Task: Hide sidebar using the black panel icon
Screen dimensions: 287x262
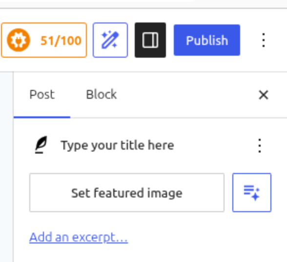Action: tap(150, 40)
